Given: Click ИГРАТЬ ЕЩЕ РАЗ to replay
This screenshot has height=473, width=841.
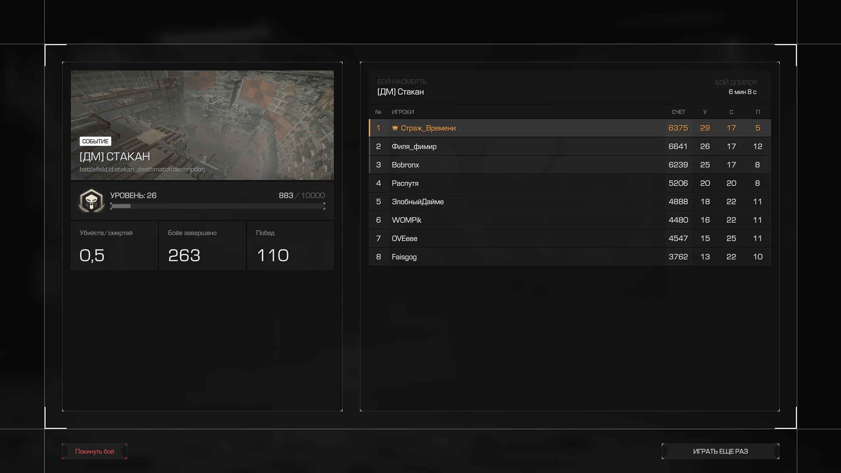Looking at the screenshot, I should click(721, 452).
